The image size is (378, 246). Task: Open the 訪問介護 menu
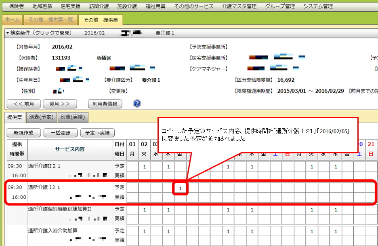click(99, 6)
